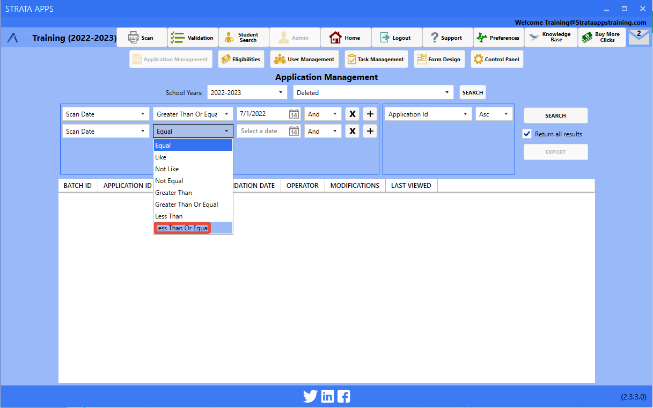
Task: Open the Eligibilities section
Action: [x=241, y=60]
